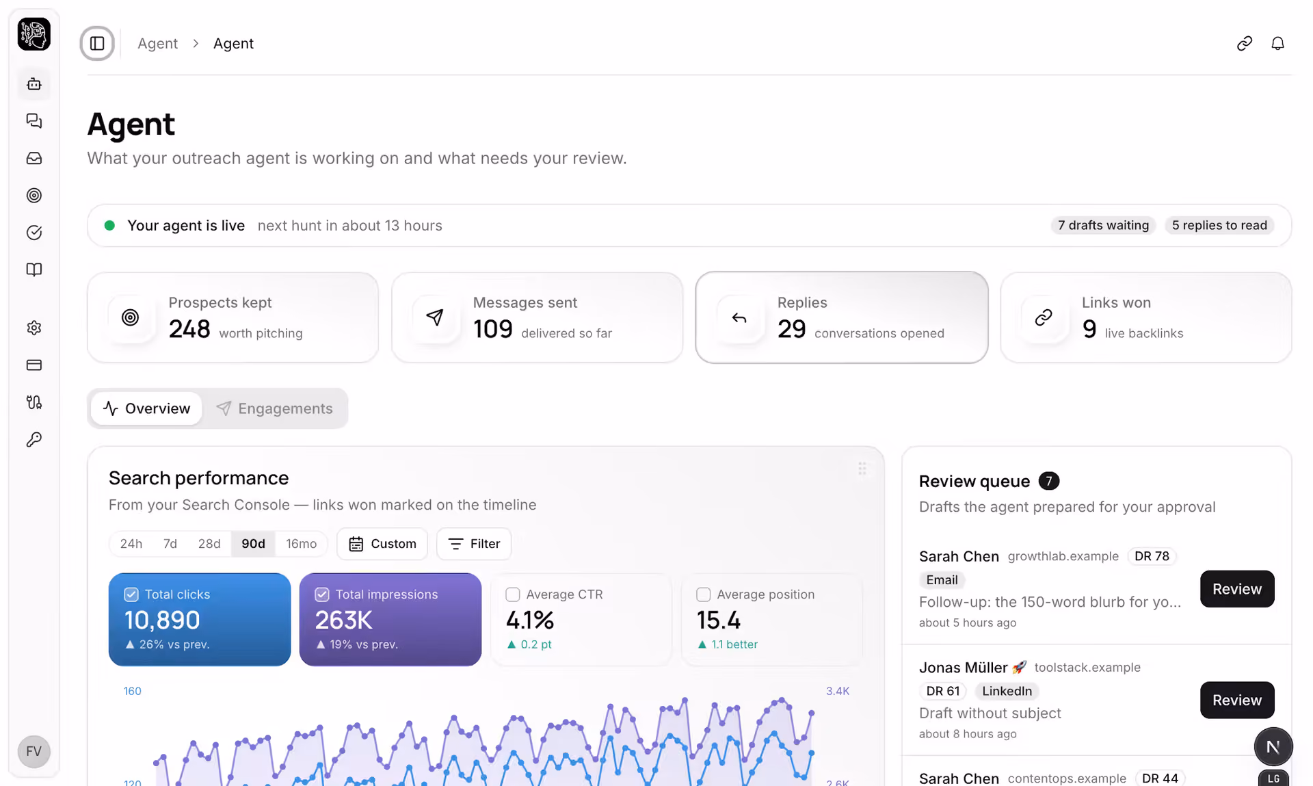Uncheck the Total impressions metric

point(322,594)
